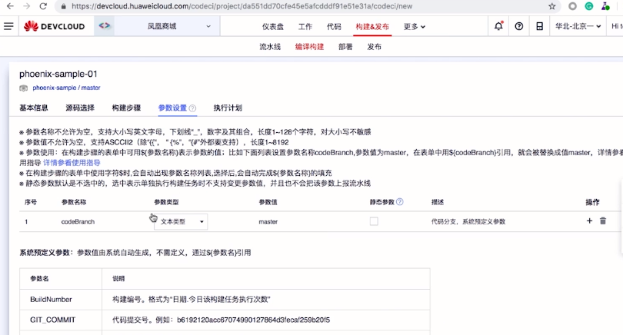623x335 pixels.
Task: Click the browser forward arrow
Action: 26,6
